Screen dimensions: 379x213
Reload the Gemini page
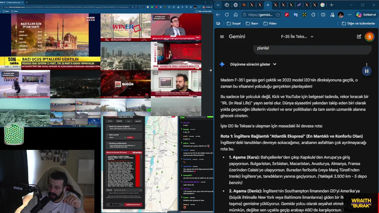[x=227, y=14]
